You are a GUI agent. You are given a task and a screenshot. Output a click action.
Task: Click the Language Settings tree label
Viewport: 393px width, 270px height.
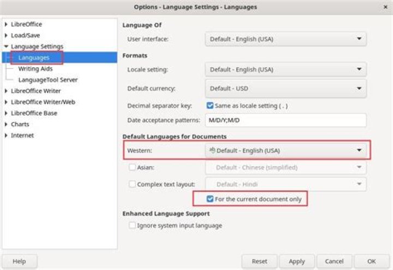pyautogui.click(x=37, y=46)
